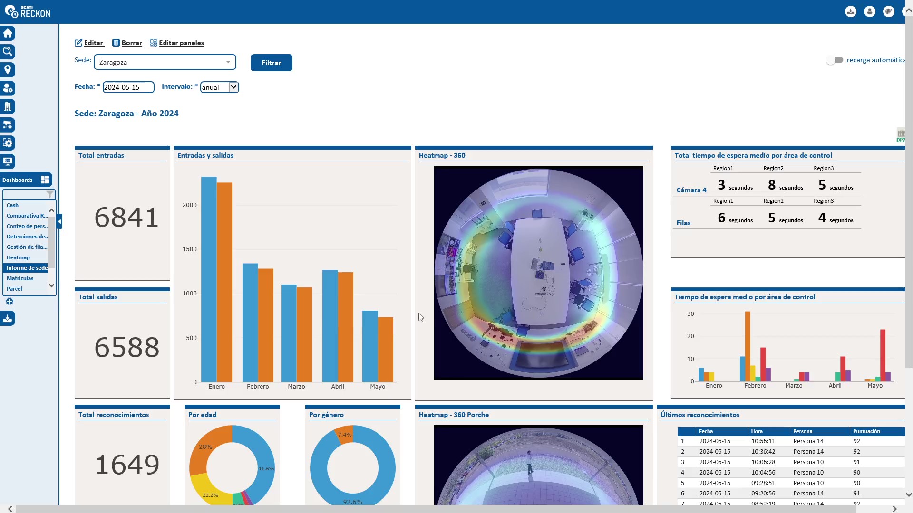Open the gear analytics settings icon
Viewport: 913px width, 513px height.
tap(8, 143)
